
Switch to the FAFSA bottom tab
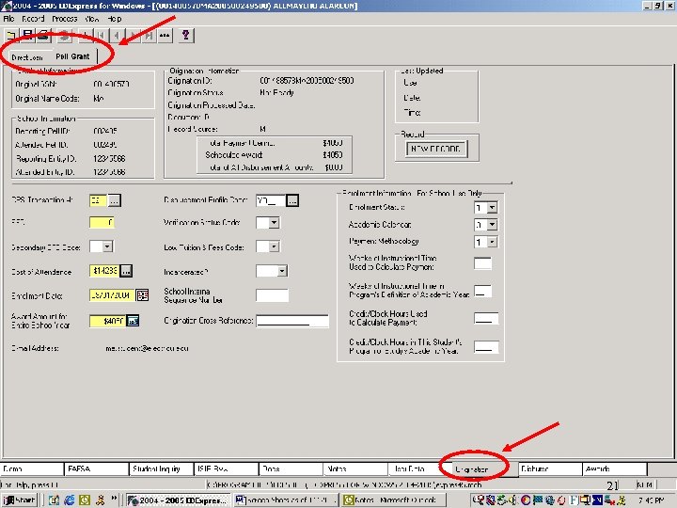pos(97,468)
